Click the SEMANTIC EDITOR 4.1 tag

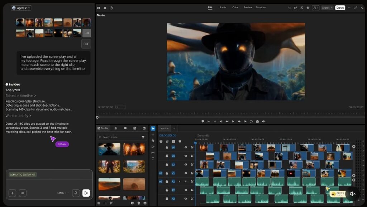coord(23,174)
